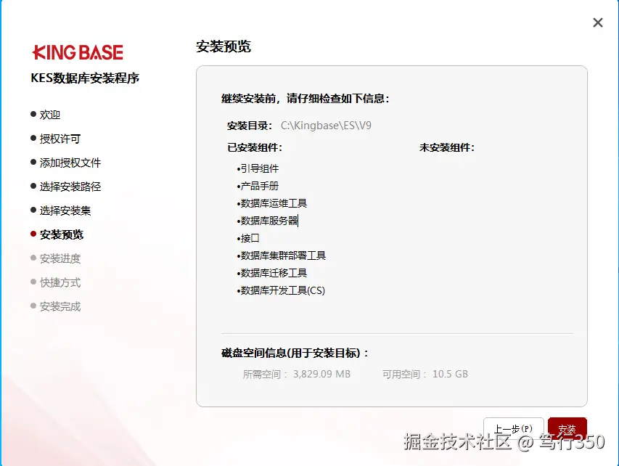Go back with 上一步(P) button
Viewport: 619px width, 466px height.
[513, 429]
